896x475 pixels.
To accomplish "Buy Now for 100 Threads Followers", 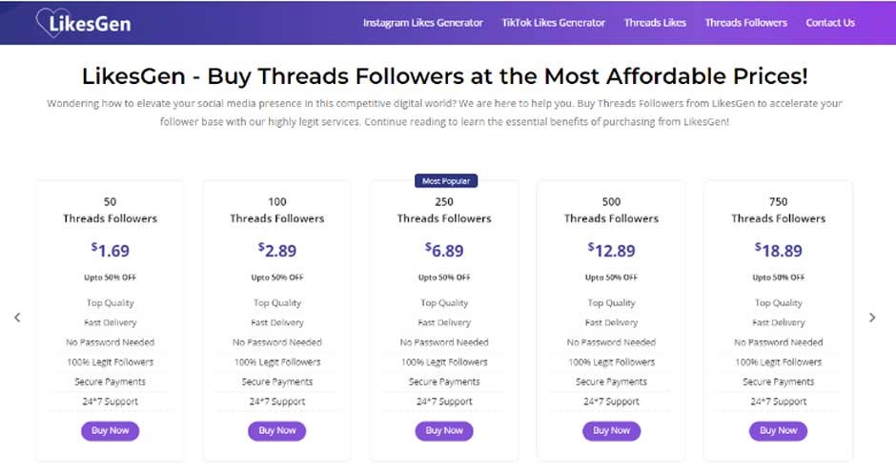I will tap(277, 430).
